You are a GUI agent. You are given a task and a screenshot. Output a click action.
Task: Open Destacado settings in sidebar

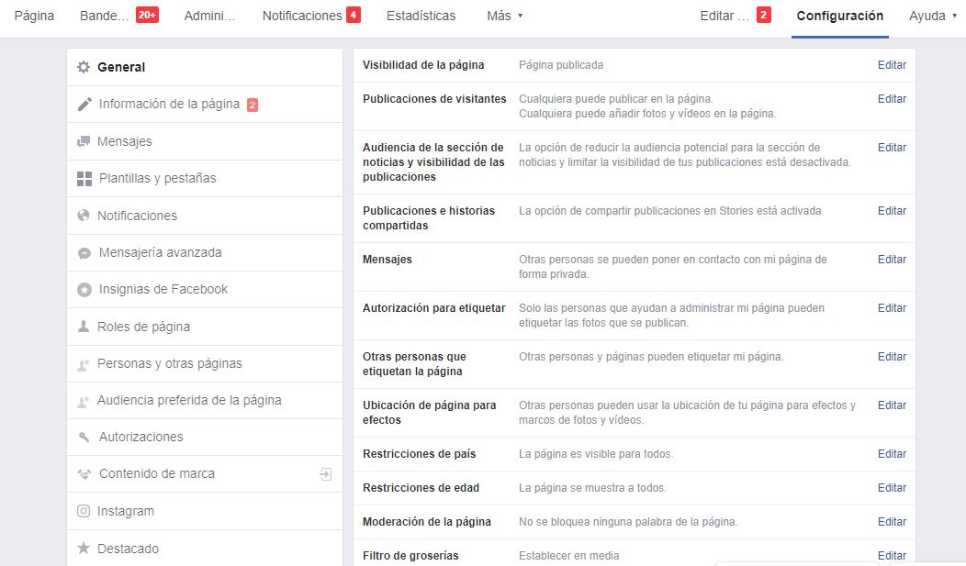(x=205, y=548)
